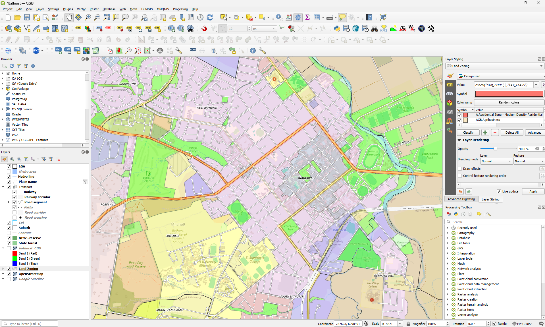Hide the State forest layer
Screen dimensions: 545x327
[9, 243]
